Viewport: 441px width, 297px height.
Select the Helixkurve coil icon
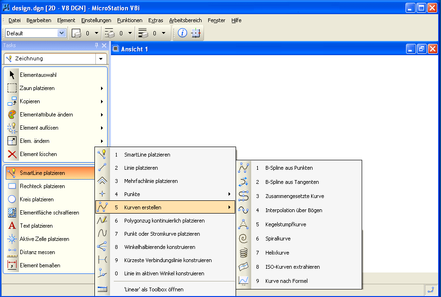pos(243,253)
